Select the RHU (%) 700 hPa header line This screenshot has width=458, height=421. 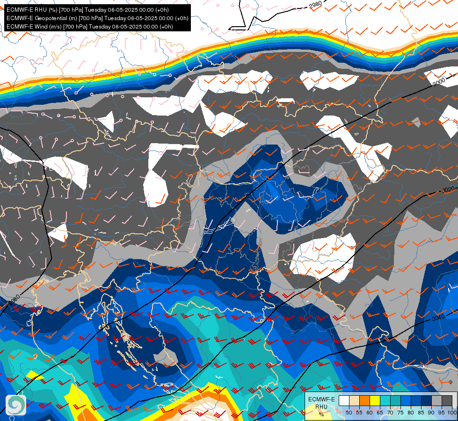tap(87, 10)
